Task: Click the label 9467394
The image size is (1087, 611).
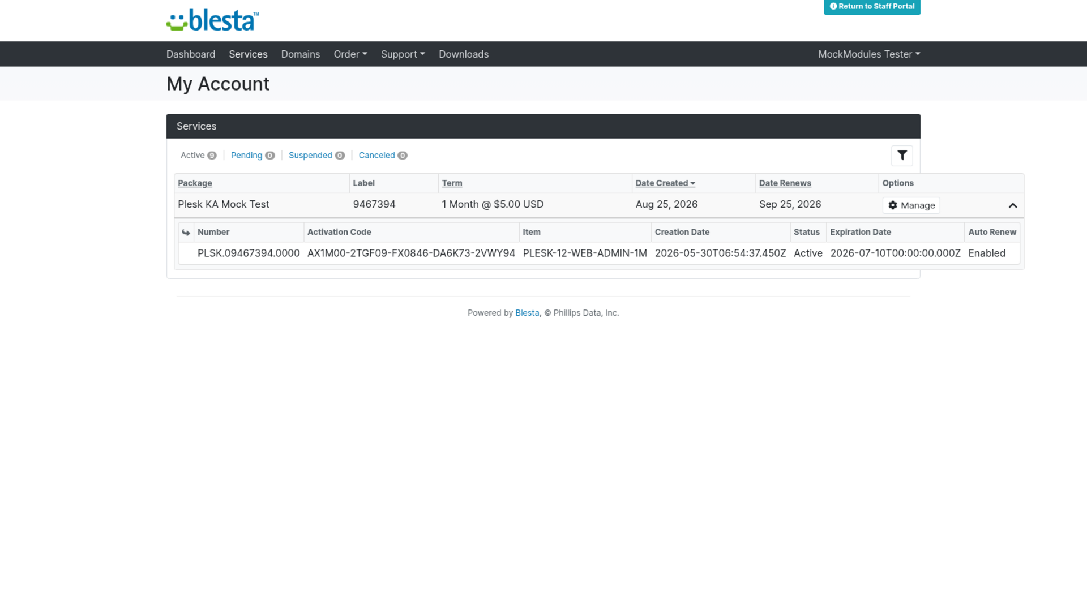Action: tap(374, 205)
